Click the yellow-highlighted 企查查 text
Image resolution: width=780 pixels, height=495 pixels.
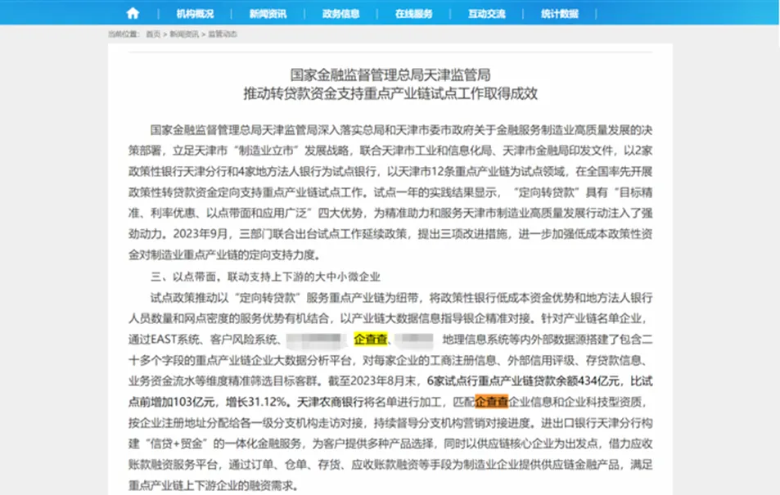click(370, 339)
